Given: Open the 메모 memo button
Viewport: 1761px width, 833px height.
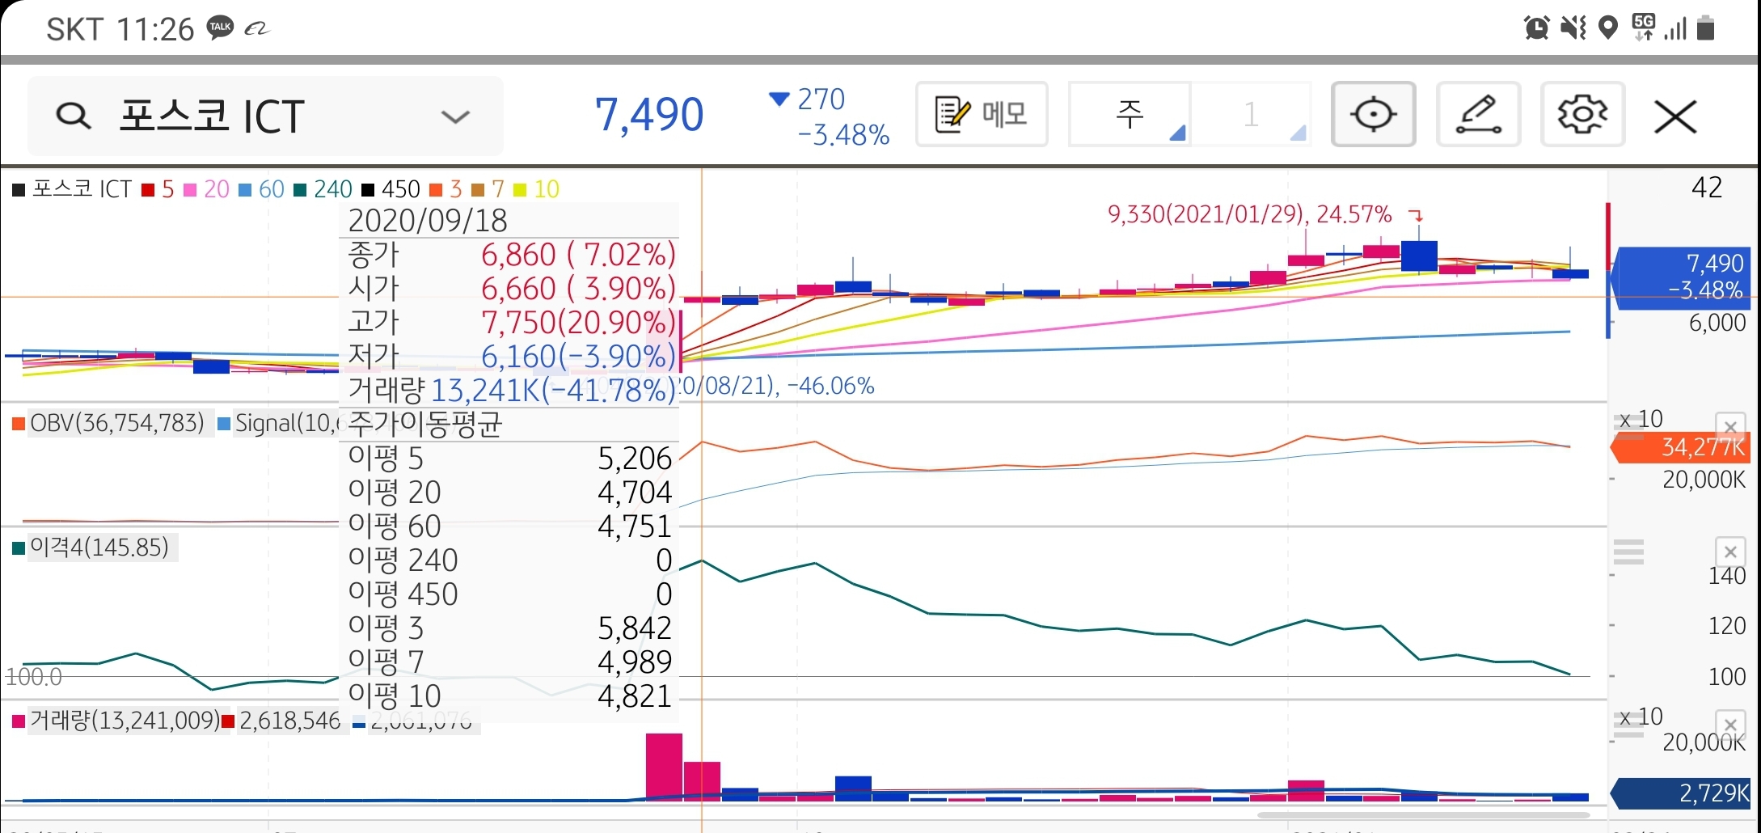Looking at the screenshot, I should [x=982, y=114].
